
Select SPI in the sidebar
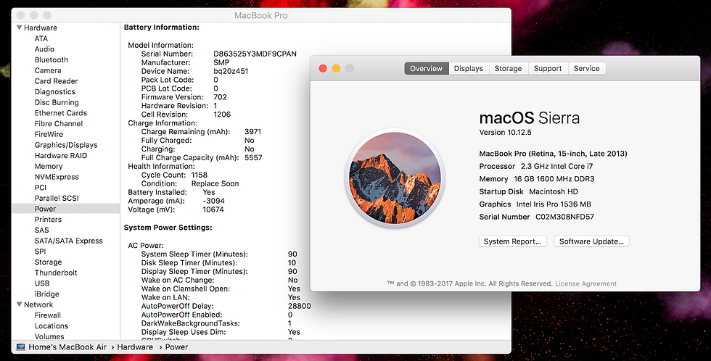(41, 252)
